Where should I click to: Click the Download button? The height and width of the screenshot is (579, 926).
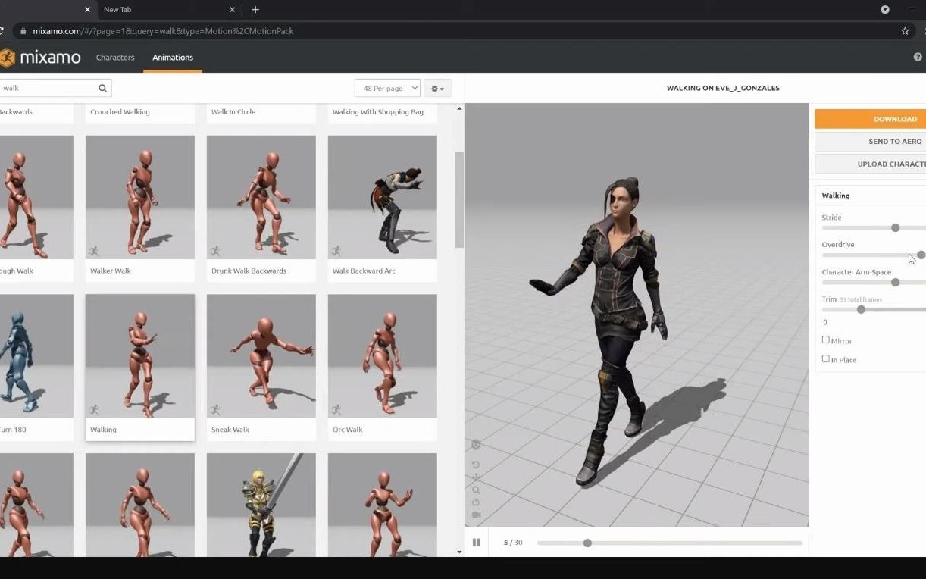click(x=895, y=118)
